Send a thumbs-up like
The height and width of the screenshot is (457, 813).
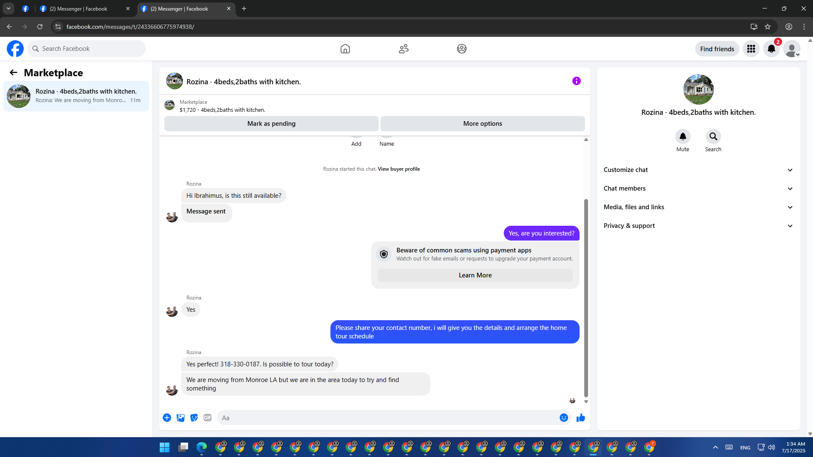(x=581, y=418)
